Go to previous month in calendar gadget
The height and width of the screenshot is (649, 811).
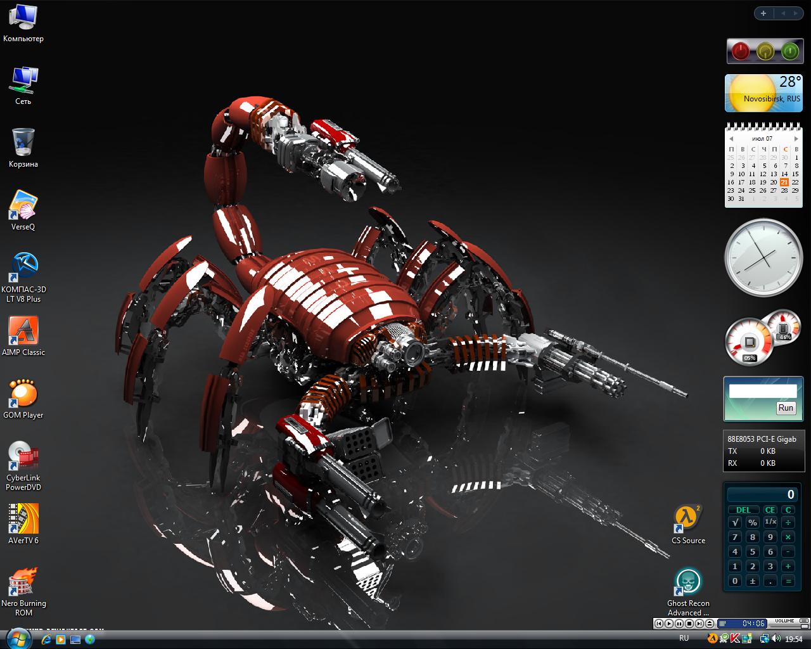[731, 138]
